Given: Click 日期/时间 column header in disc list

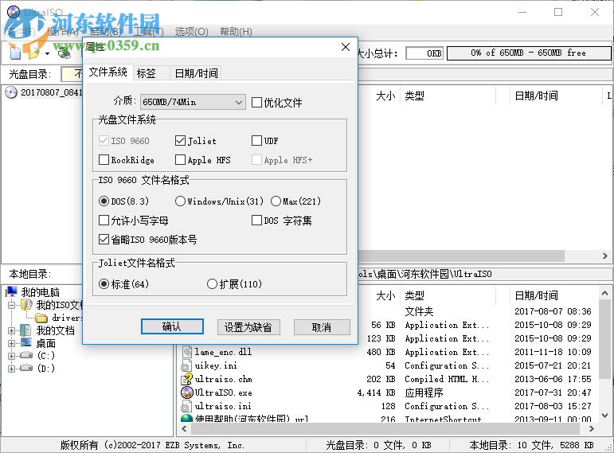Looking at the screenshot, I should click(555, 96).
